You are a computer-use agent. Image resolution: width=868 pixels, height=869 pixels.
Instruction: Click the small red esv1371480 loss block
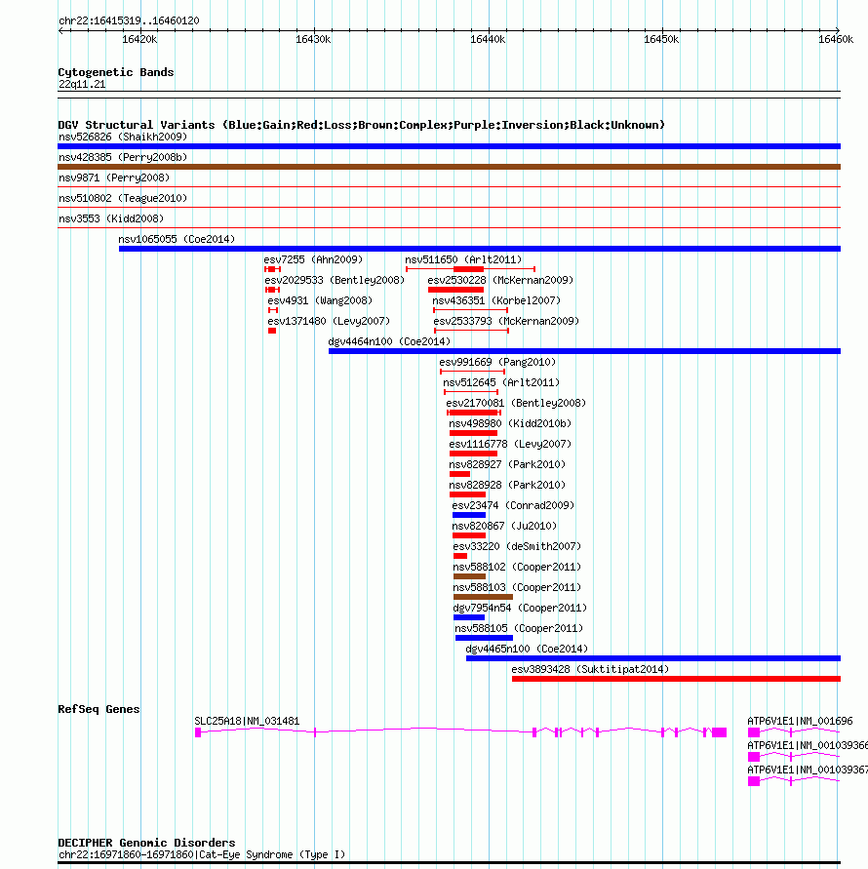(x=272, y=331)
